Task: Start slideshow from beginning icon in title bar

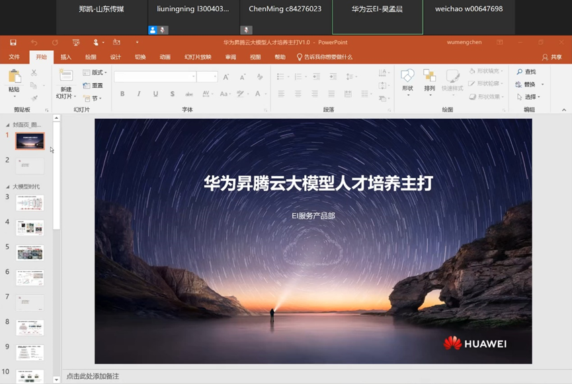Action: click(x=76, y=43)
